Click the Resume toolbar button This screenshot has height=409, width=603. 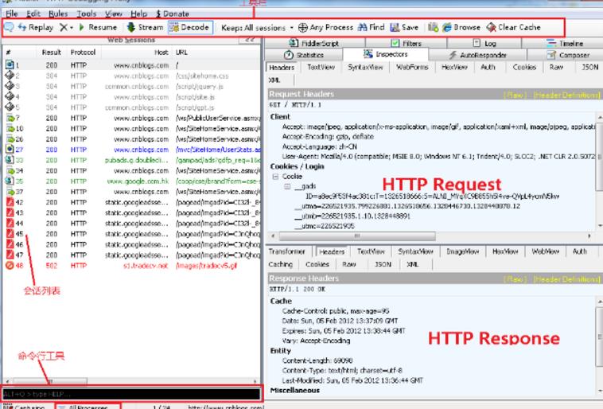97,27
